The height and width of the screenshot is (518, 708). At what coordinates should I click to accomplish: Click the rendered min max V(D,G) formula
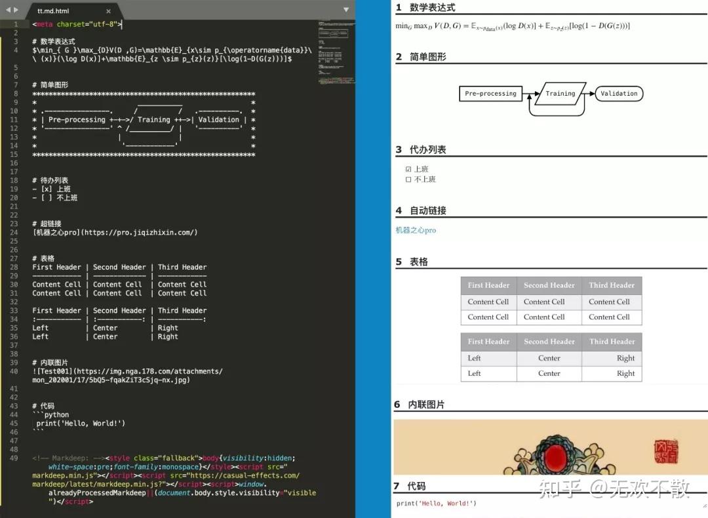(513, 26)
